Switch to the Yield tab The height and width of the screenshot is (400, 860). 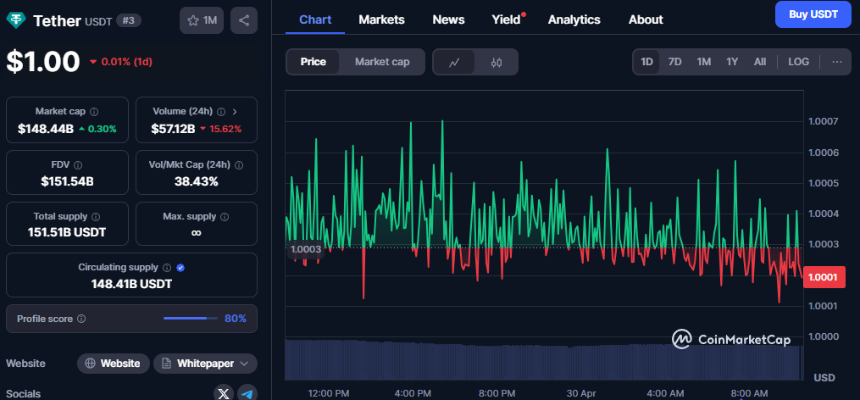[x=506, y=19]
